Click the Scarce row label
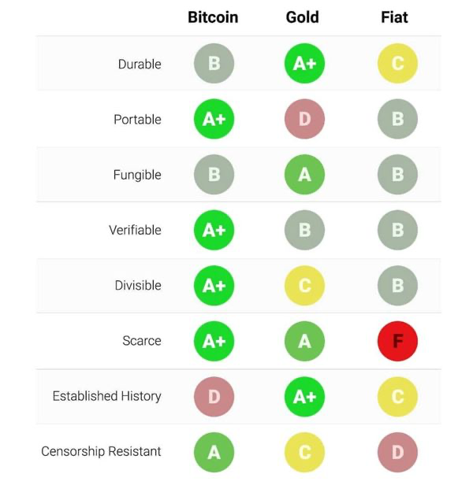The image size is (473, 485). tap(142, 341)
